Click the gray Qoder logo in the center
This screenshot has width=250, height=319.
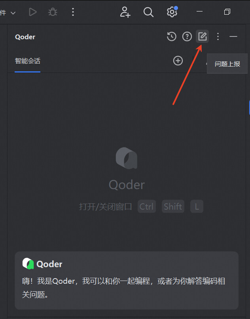127,158
